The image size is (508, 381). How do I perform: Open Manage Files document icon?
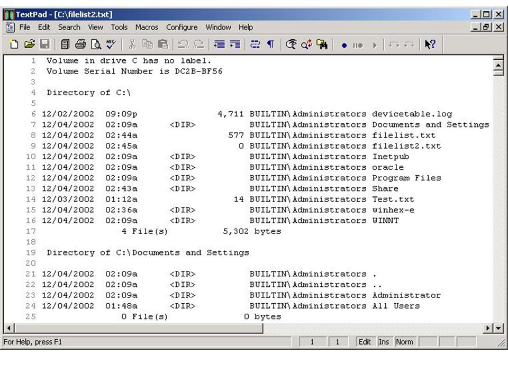[x=65, y=44]
